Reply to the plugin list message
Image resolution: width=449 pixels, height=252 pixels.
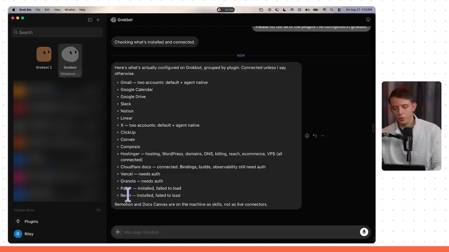pos(315,136)
